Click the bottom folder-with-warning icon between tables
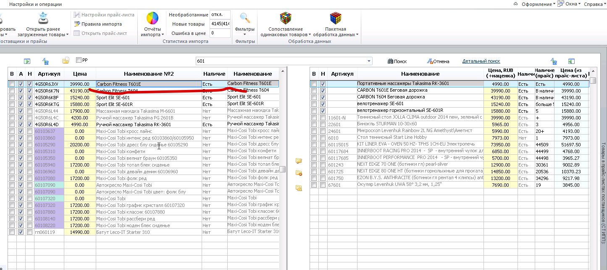607x270 pixels. (x=299, y=188)
